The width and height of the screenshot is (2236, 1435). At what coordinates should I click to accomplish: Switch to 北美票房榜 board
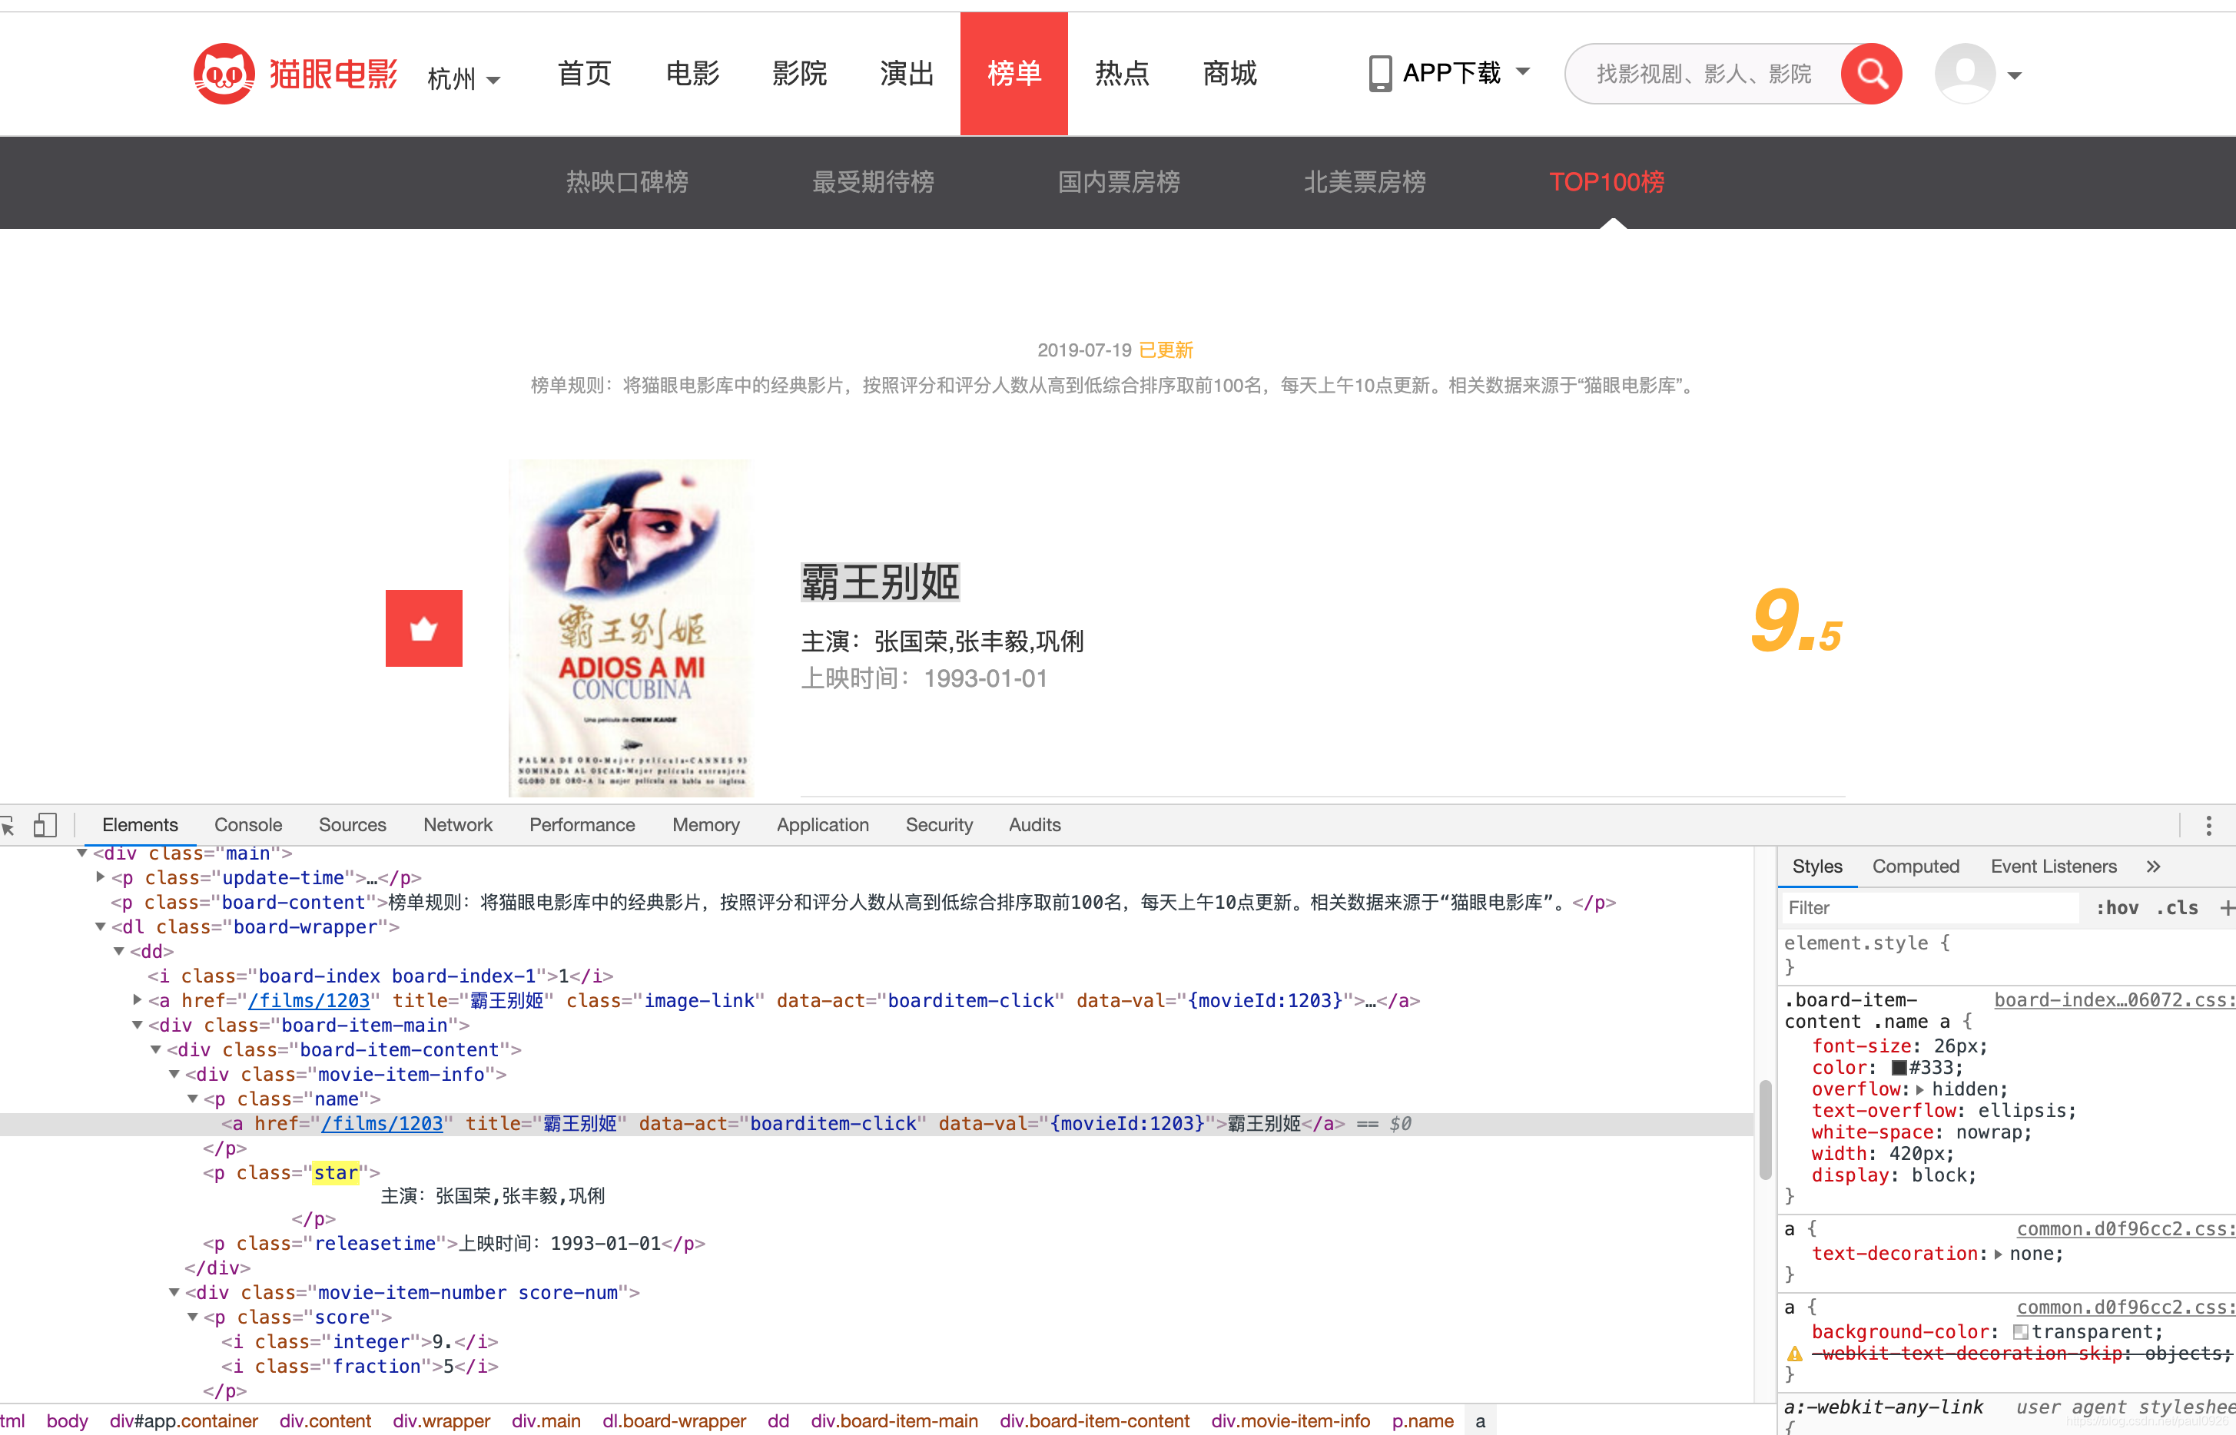click(x=1365, y=182)
